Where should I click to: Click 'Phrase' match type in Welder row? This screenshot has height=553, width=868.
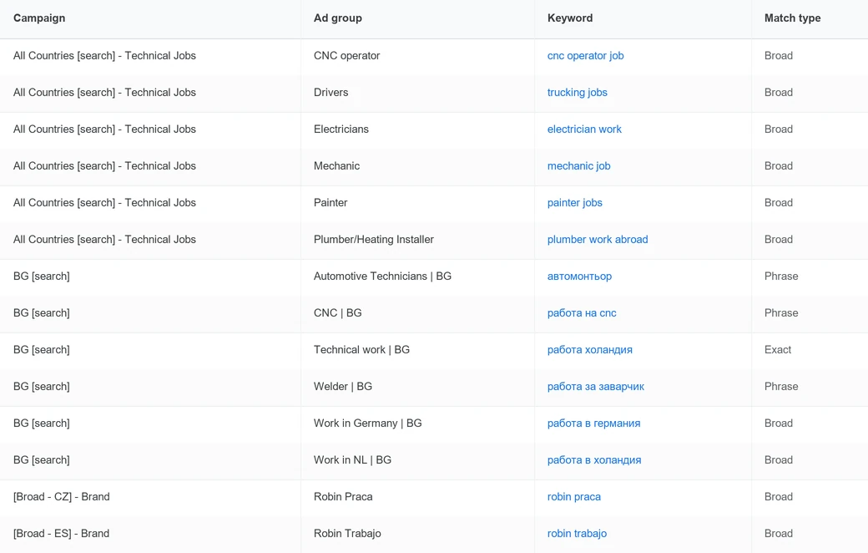tap(781, 386)
